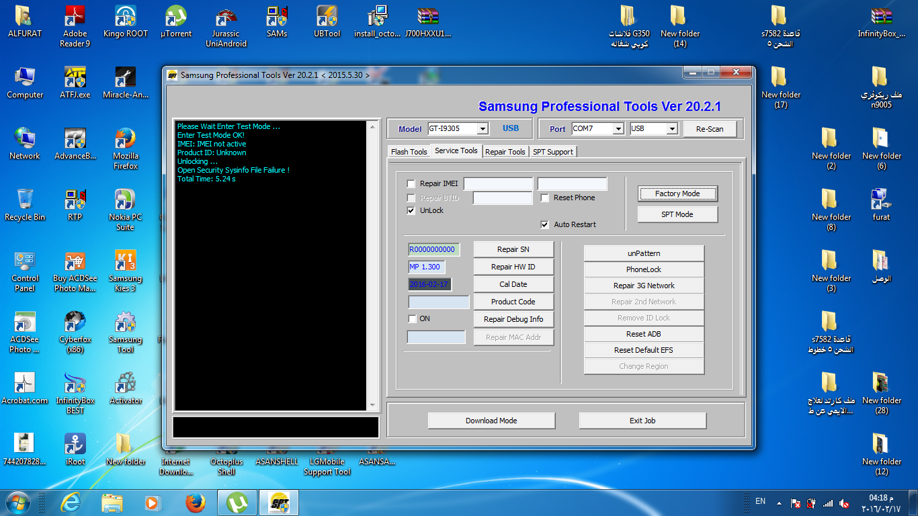Launch UBTool desktop shortcut
Image resolution: width=918 pixels, height=516 pixels.
tap(327, 21)
